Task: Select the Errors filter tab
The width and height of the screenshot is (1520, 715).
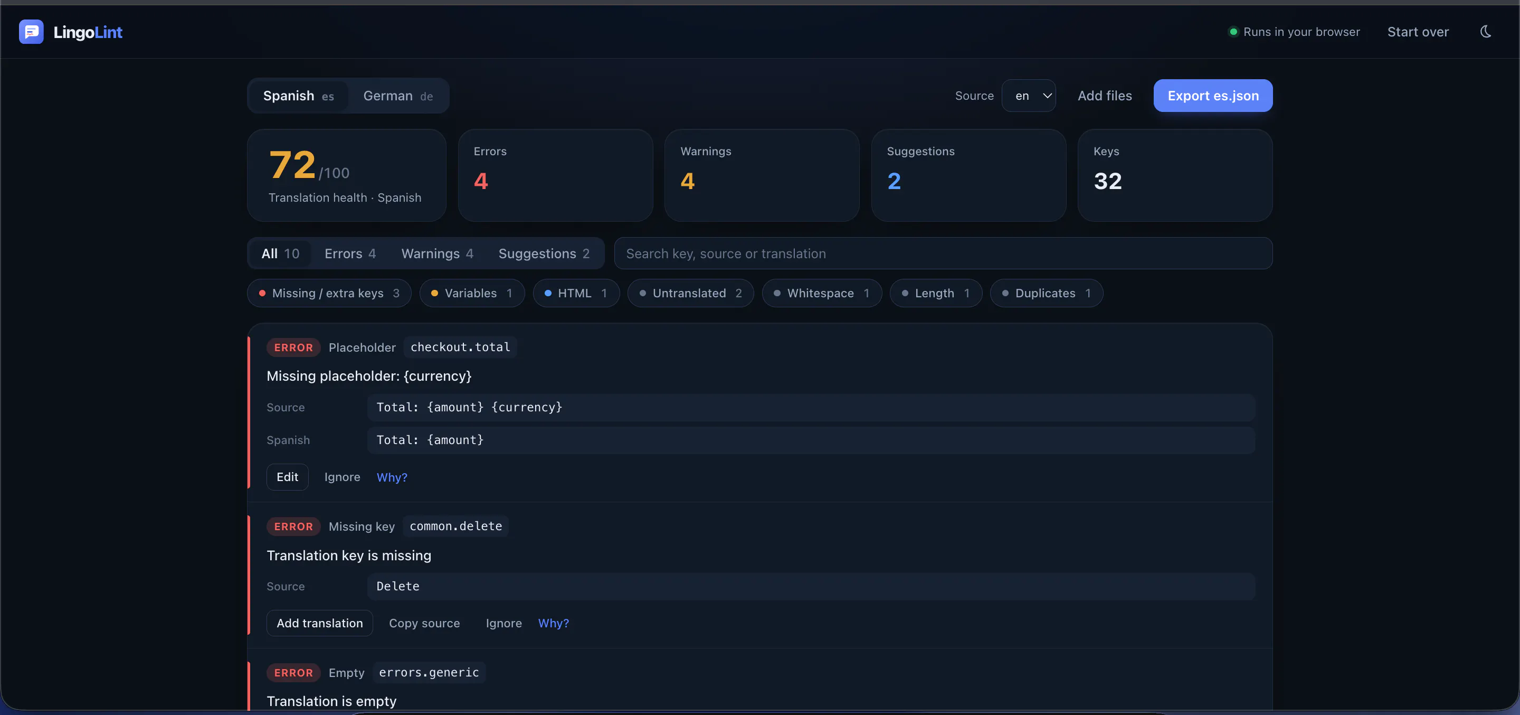Action: tap(350, 253)
